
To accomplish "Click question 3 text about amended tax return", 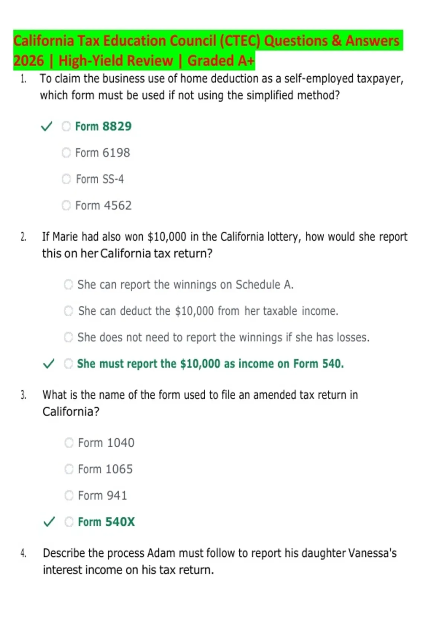I will tap(200, 403).
